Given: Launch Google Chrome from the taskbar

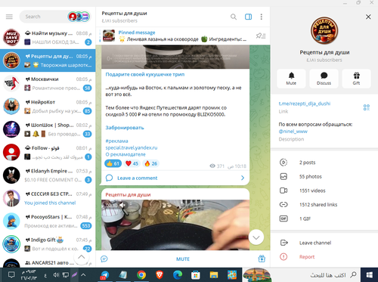Looking at the screenshot, I should coord(141,275).
